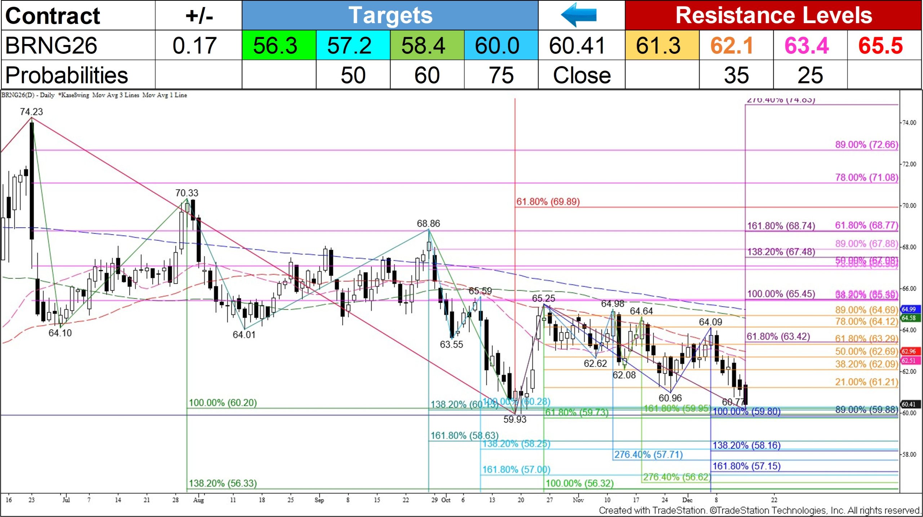Click the 64.99 blue price tag
Viewport: 923px width, 517px height.
point(910,309)
